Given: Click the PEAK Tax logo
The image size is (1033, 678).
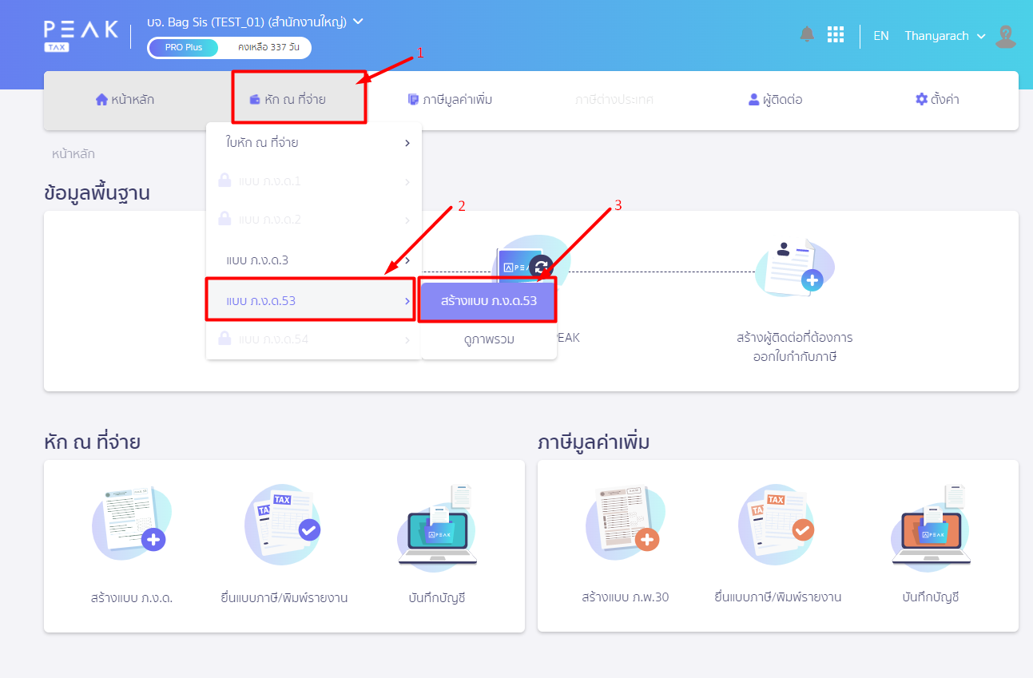Looking at the screenshot, I should point(81,36).
